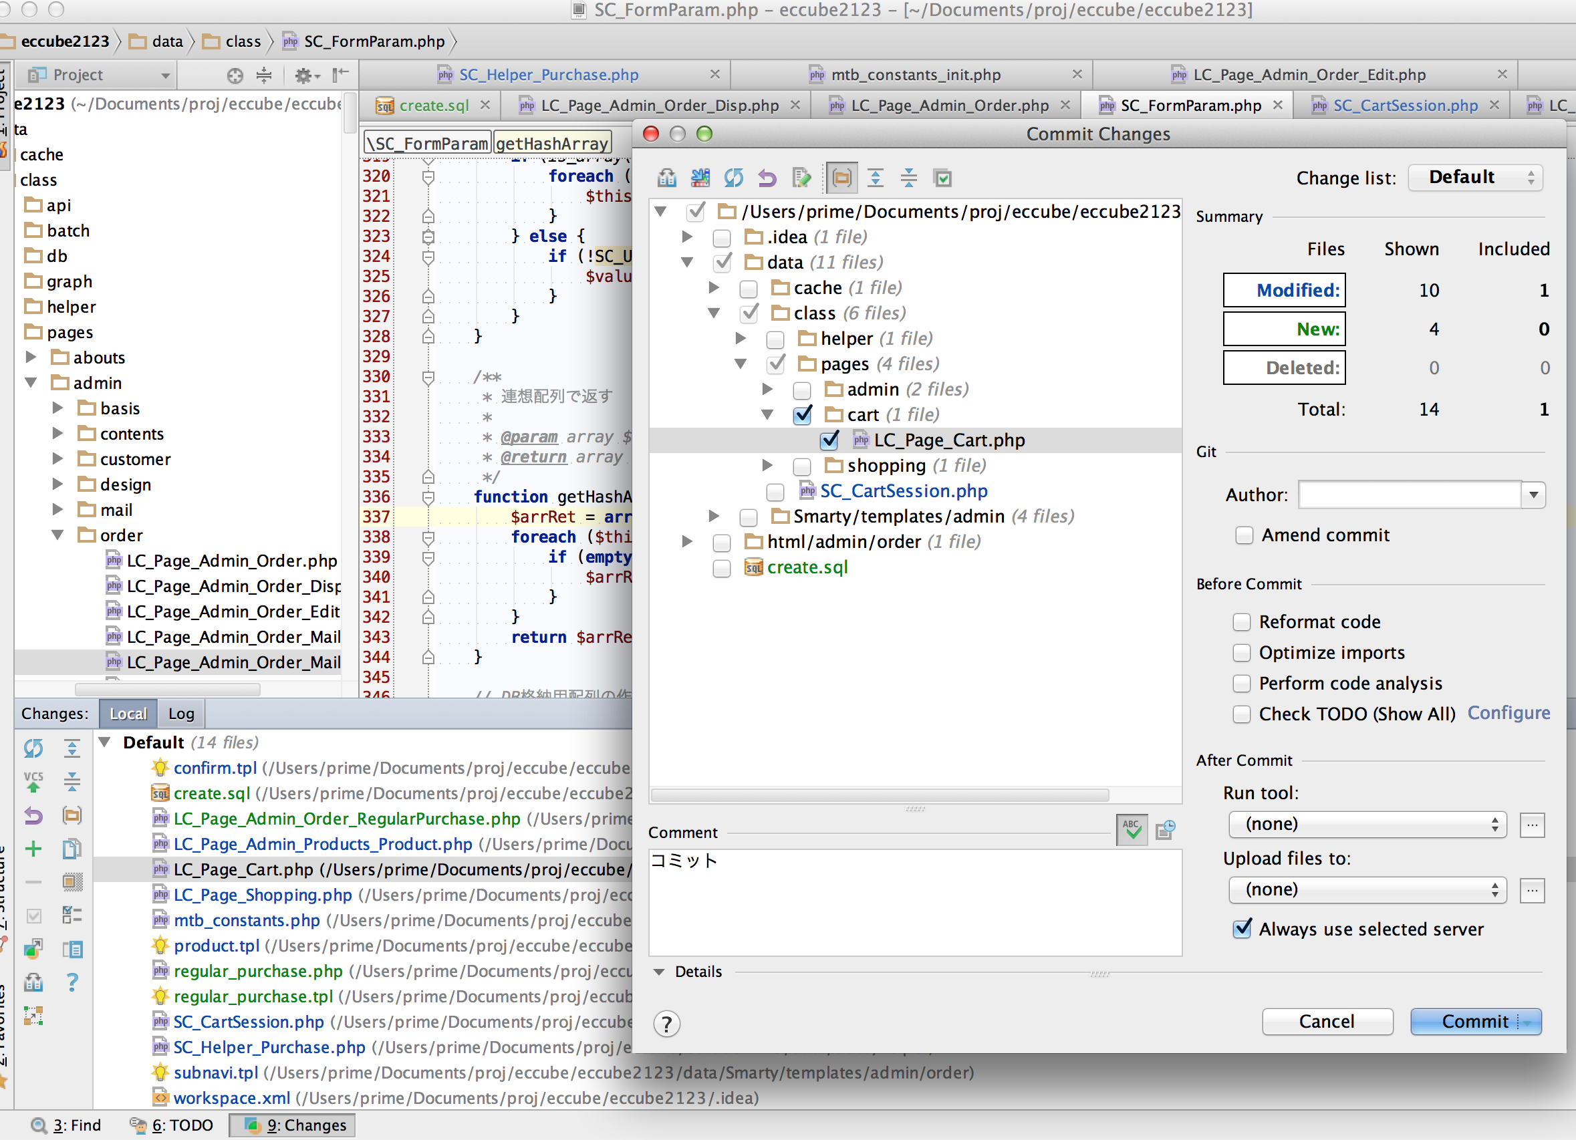Click the green plus icon in Changes panel

pyautogui.click(x=33, y=849)
